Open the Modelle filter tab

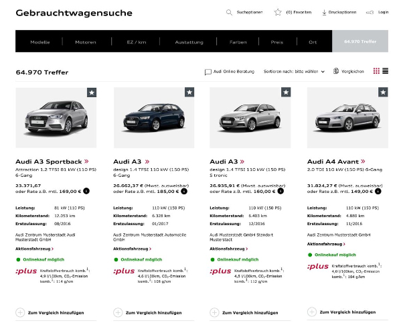click(x=40, y=42)
